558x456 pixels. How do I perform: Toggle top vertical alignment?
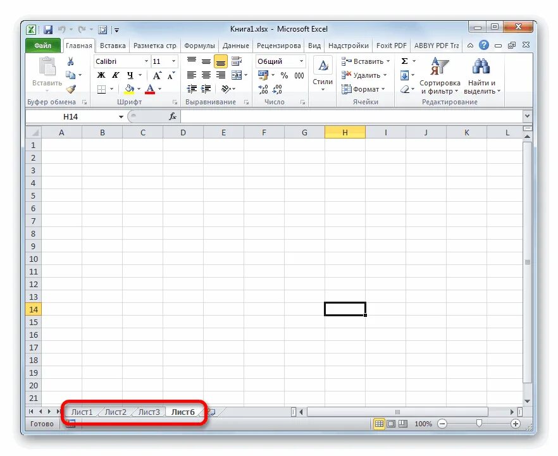coord(192,61)
